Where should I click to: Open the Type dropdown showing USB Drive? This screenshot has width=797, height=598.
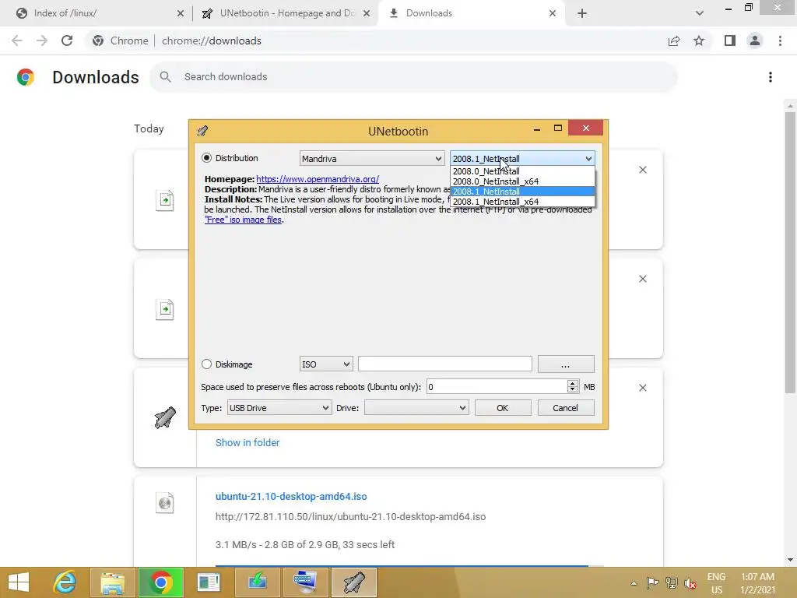[279, 408]
